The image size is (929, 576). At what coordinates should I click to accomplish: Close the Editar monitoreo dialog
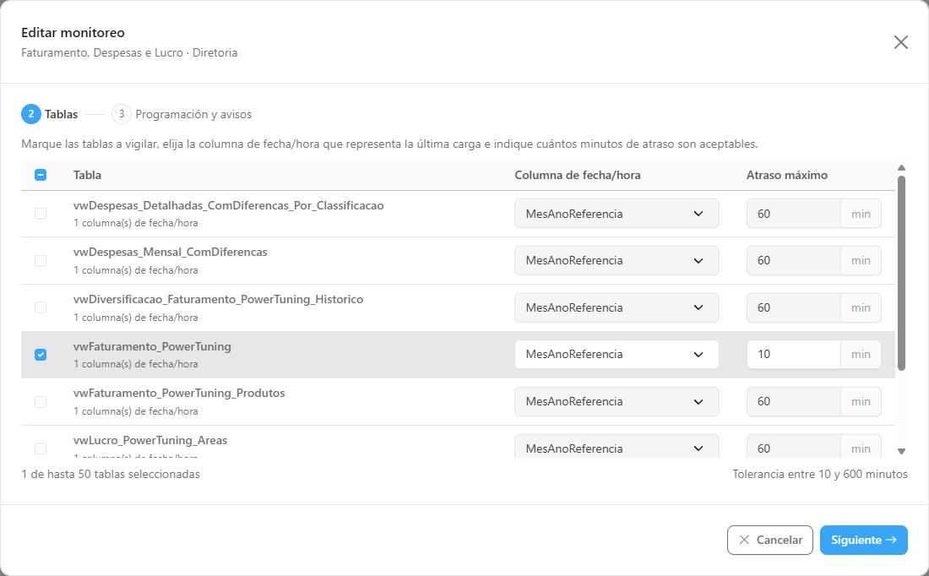point(900,42)
